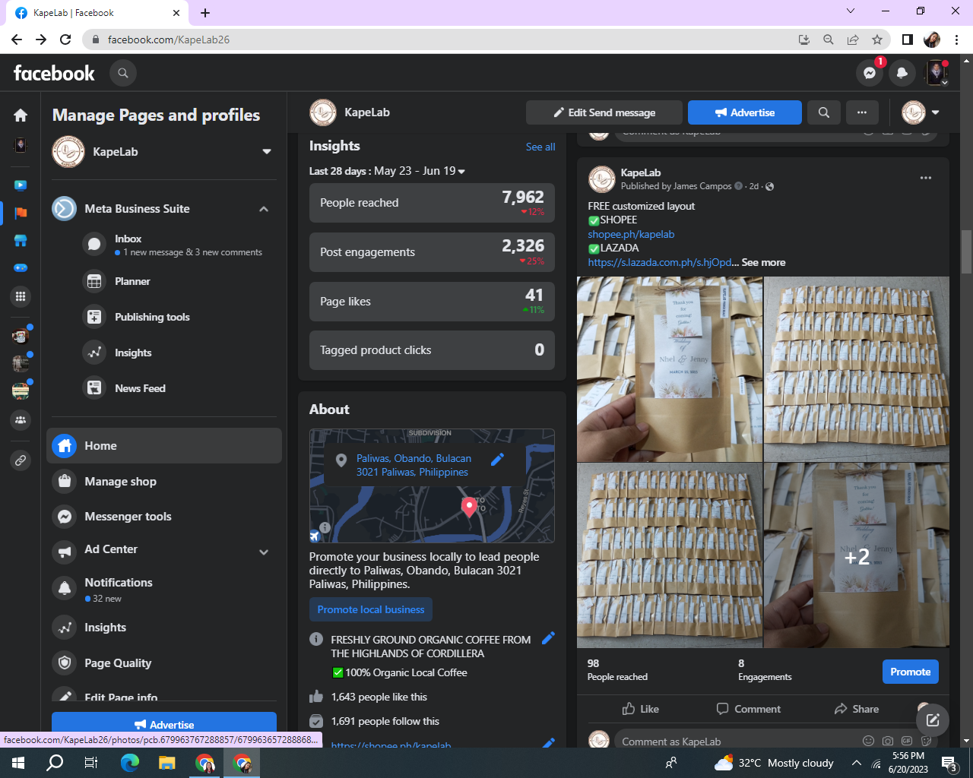Edit the Paliwas address with pencil icon
Screen dimensions: 973x778
point(498,459)
